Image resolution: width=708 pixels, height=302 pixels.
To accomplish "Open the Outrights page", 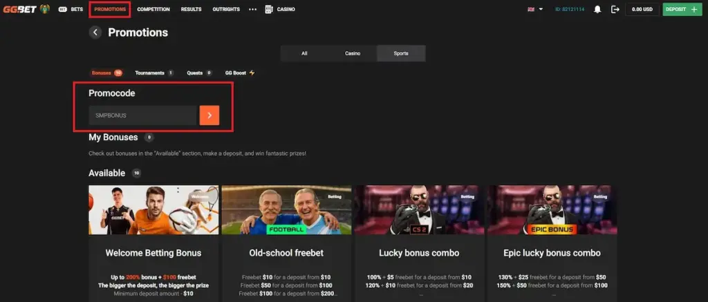I will click(x=226, y=9).
